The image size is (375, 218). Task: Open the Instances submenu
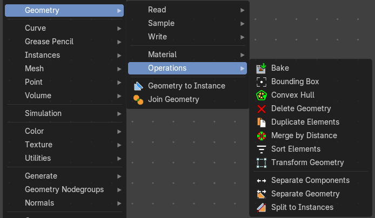[64, 55]
